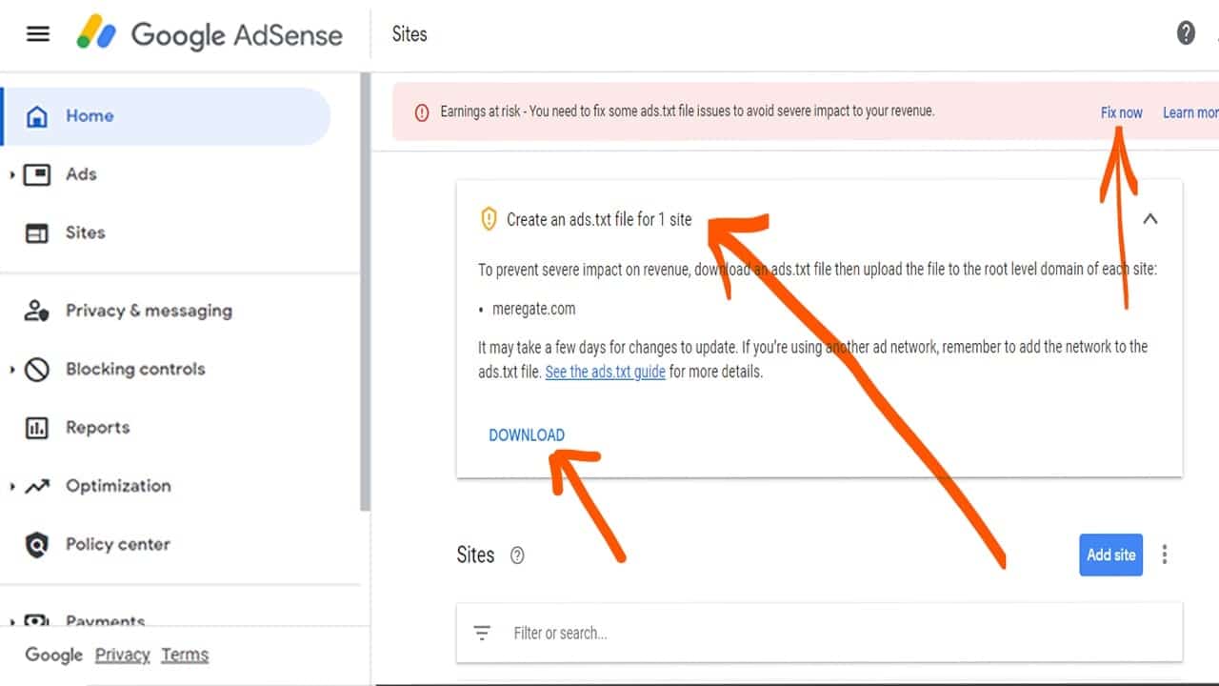Click the Reports chart icon

36,428
